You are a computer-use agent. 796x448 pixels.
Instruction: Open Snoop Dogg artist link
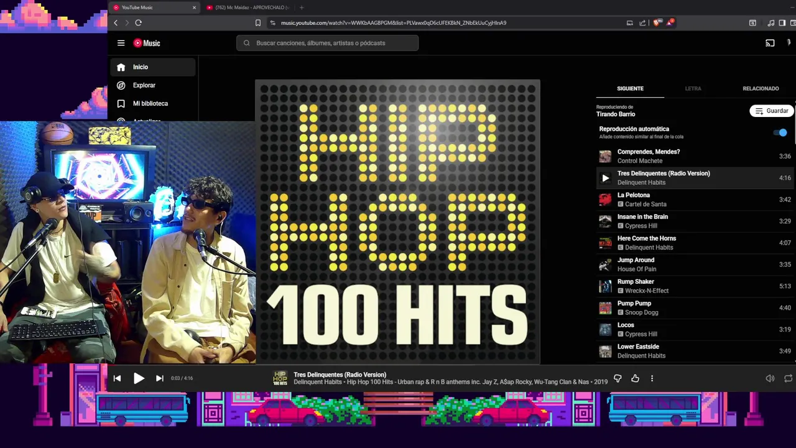coord(642,312)
